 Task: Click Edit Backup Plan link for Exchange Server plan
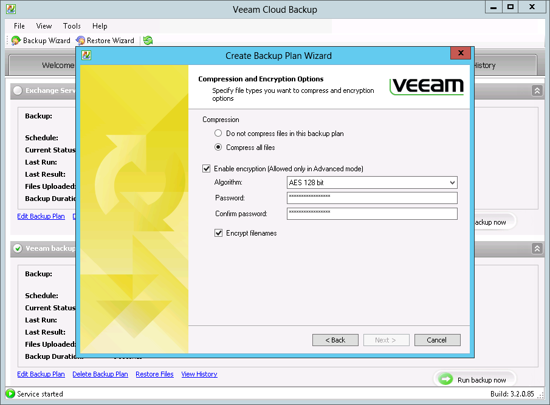tap(41, 216)
